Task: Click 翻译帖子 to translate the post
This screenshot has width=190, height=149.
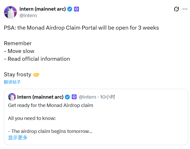Action: point(12,82)
